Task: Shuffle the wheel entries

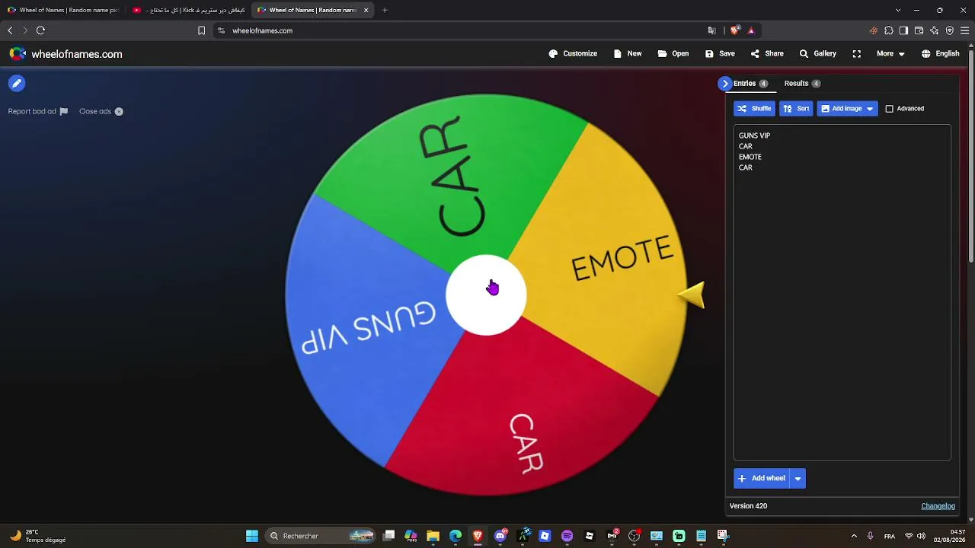Action: pyautogui.click(x=754, y=109)
